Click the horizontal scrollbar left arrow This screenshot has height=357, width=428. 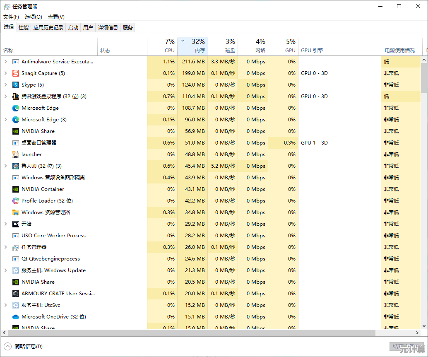pos(4,333)
